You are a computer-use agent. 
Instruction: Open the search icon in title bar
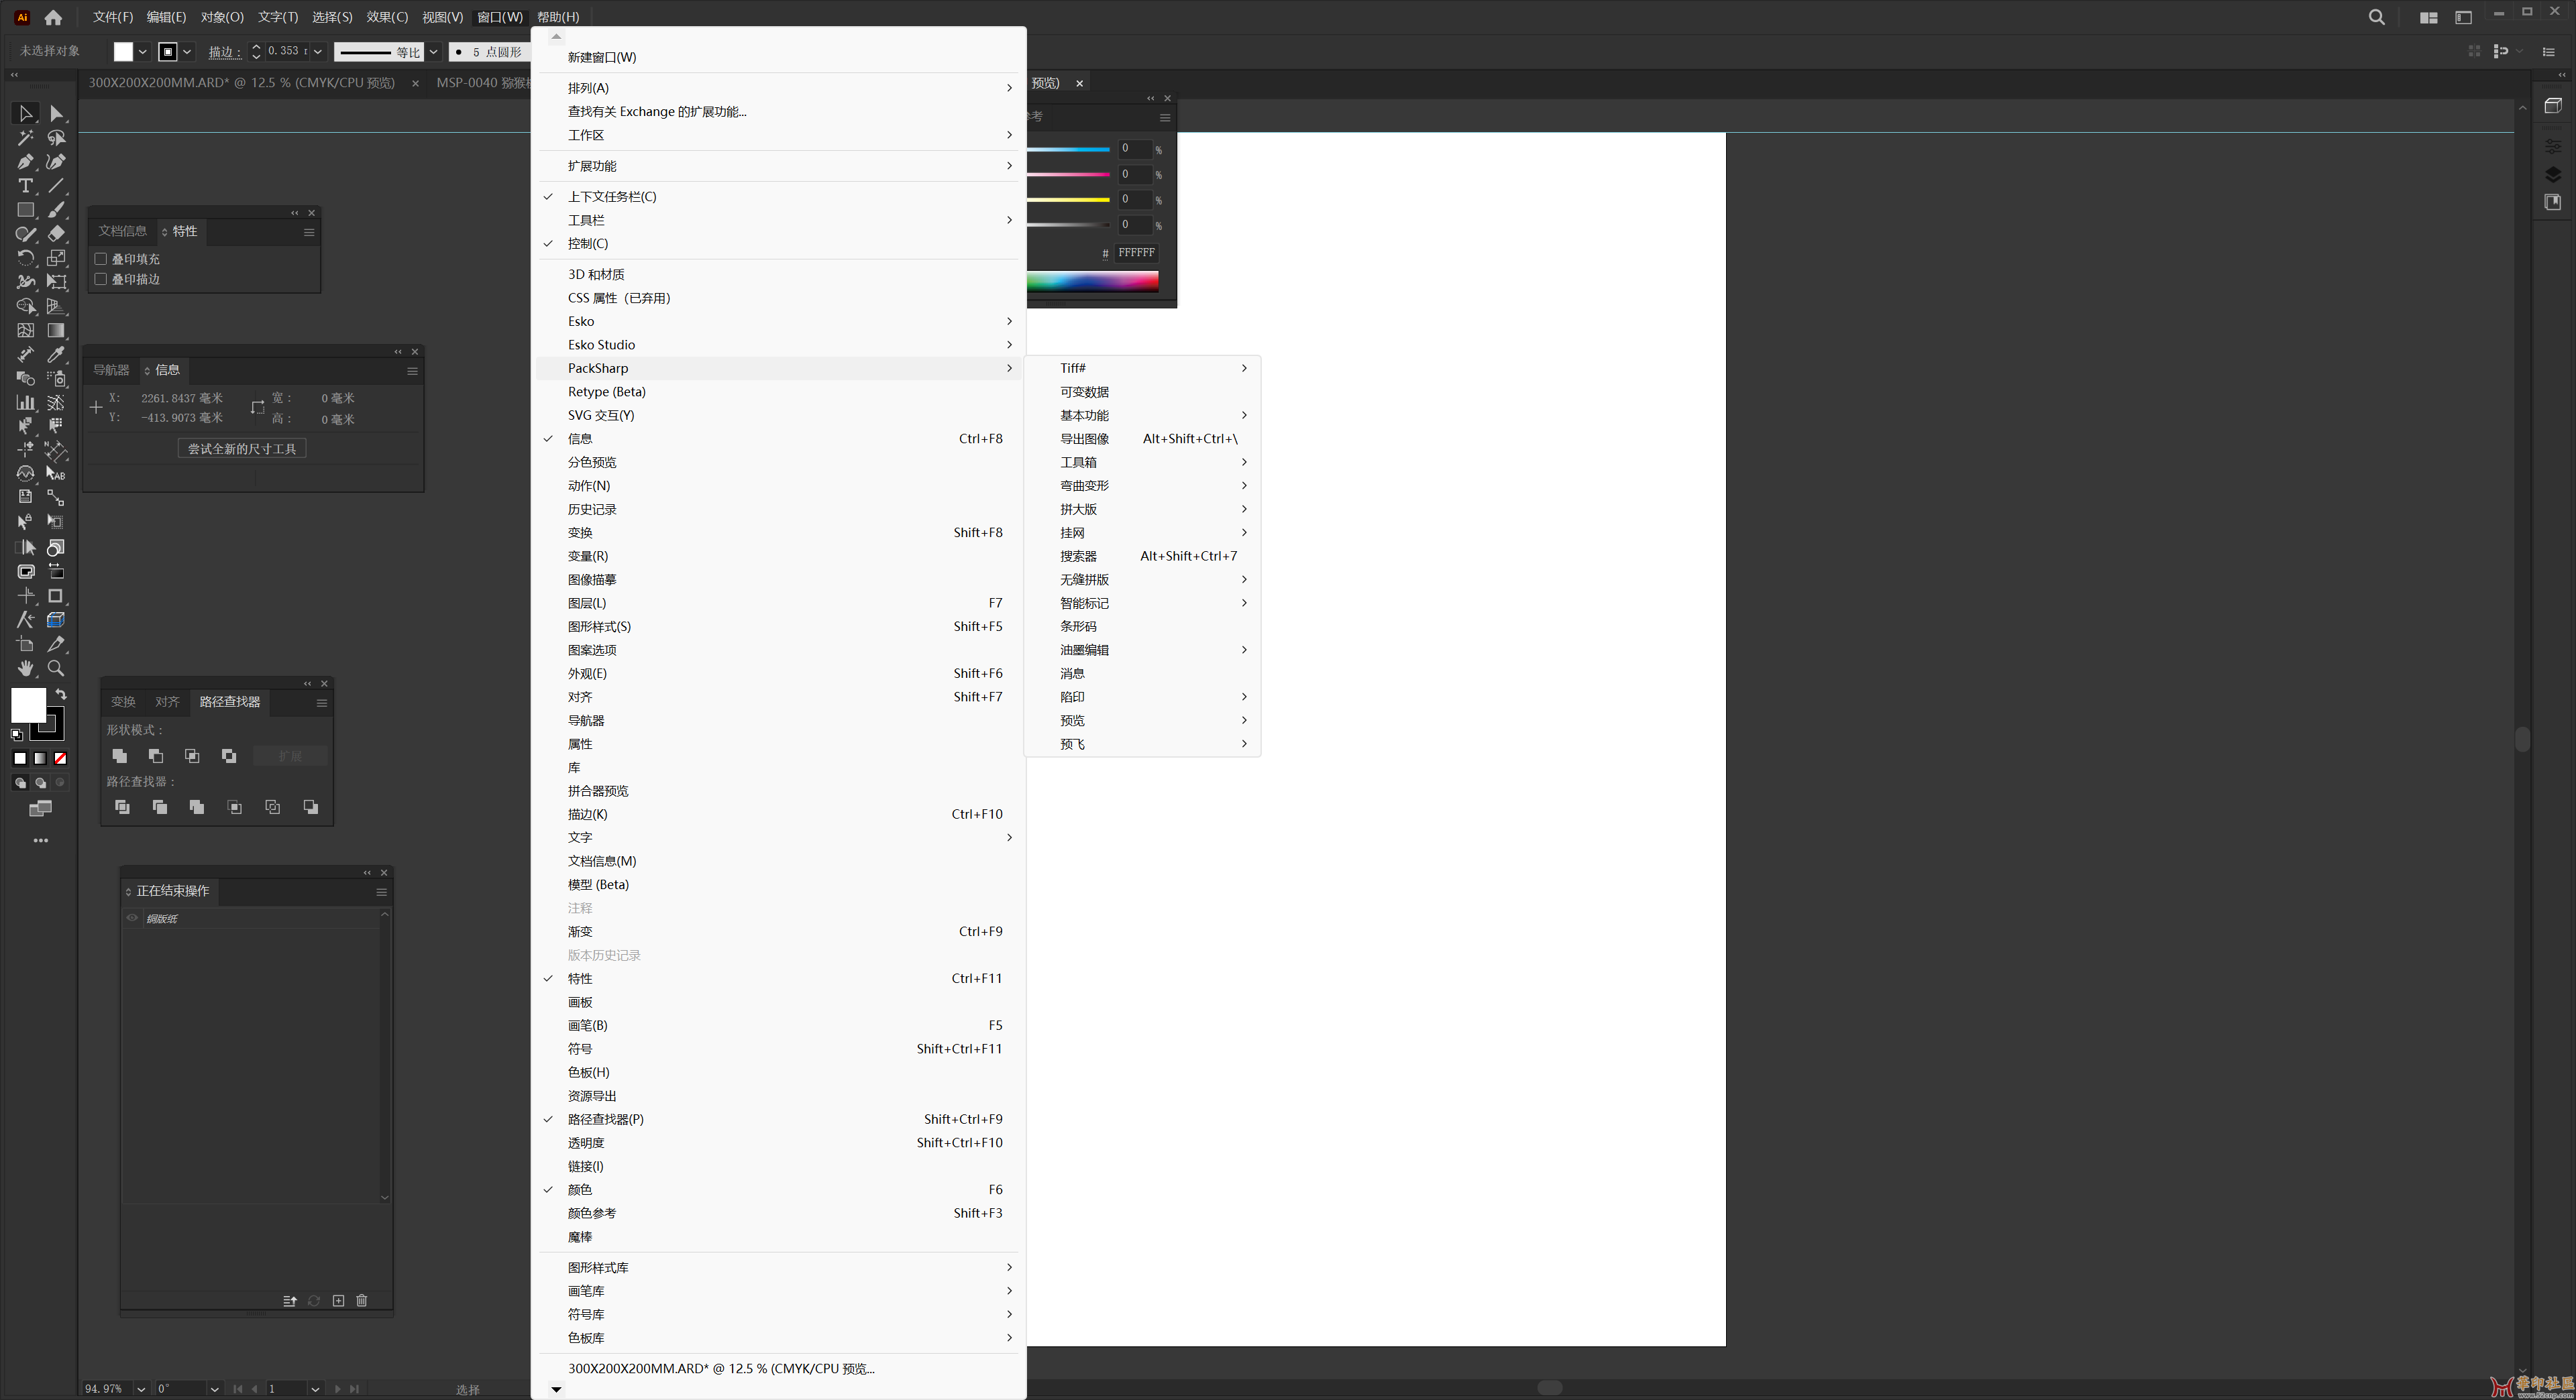[x=2377, y=17]
